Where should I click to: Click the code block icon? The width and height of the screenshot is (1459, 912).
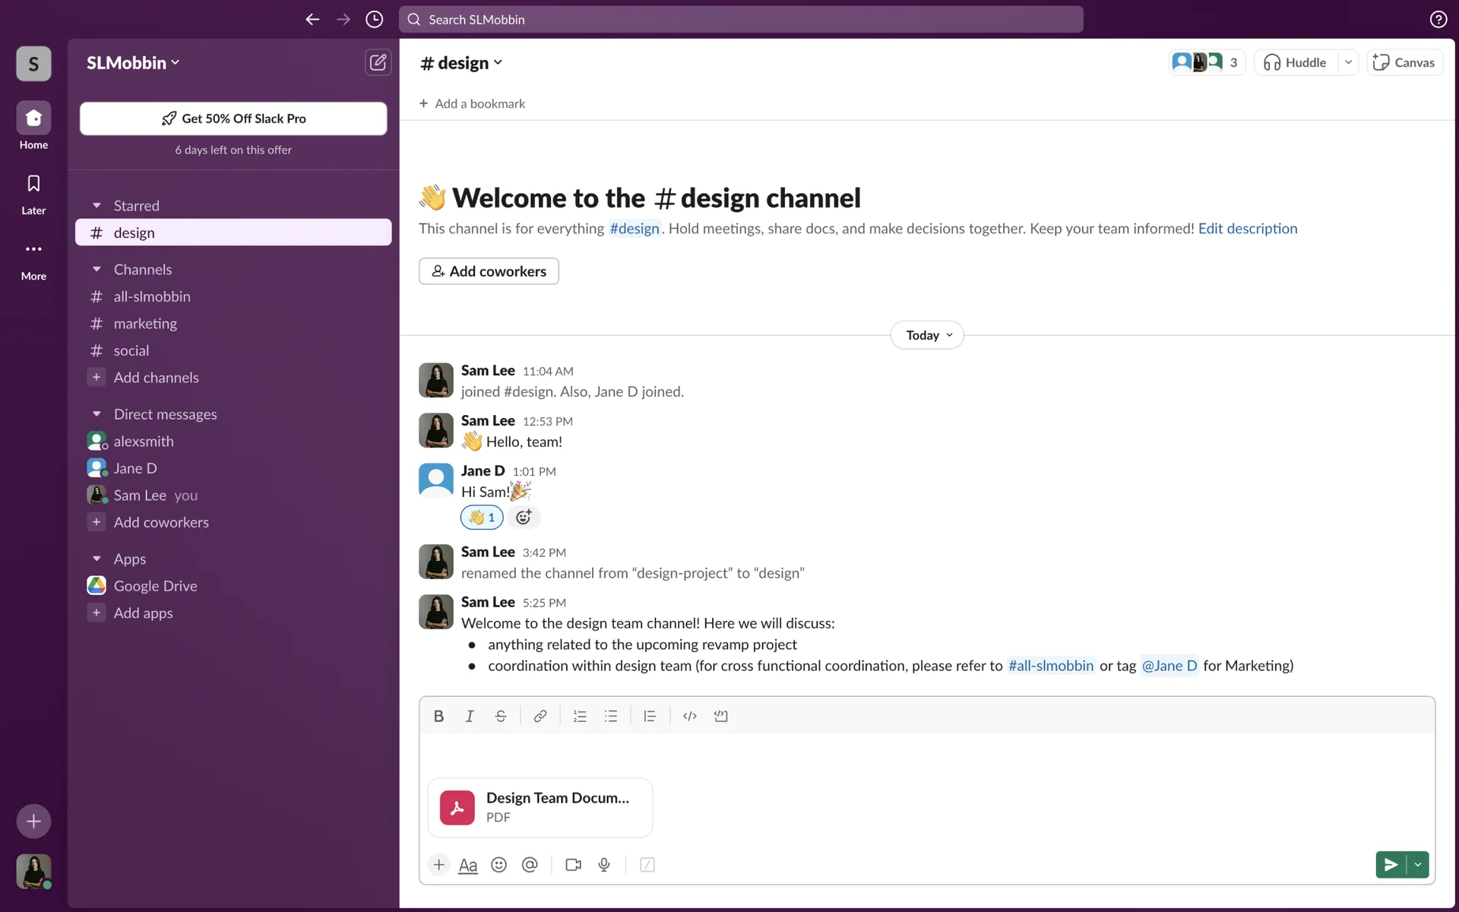[x=720, y=716]
